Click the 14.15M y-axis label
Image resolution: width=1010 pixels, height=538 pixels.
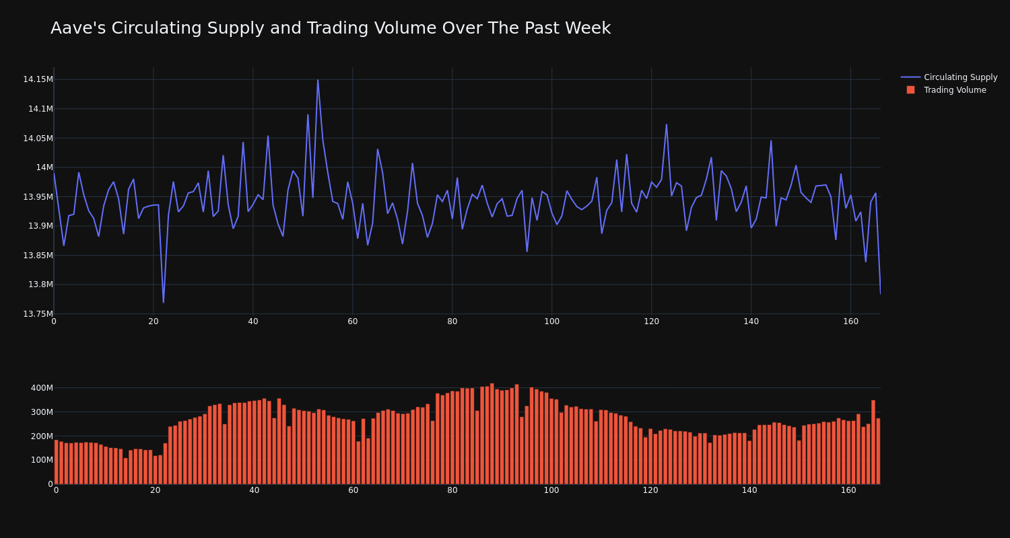click(x=38, y=79)
